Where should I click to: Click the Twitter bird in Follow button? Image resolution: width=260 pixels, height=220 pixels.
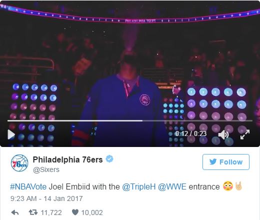coord(213,161)
